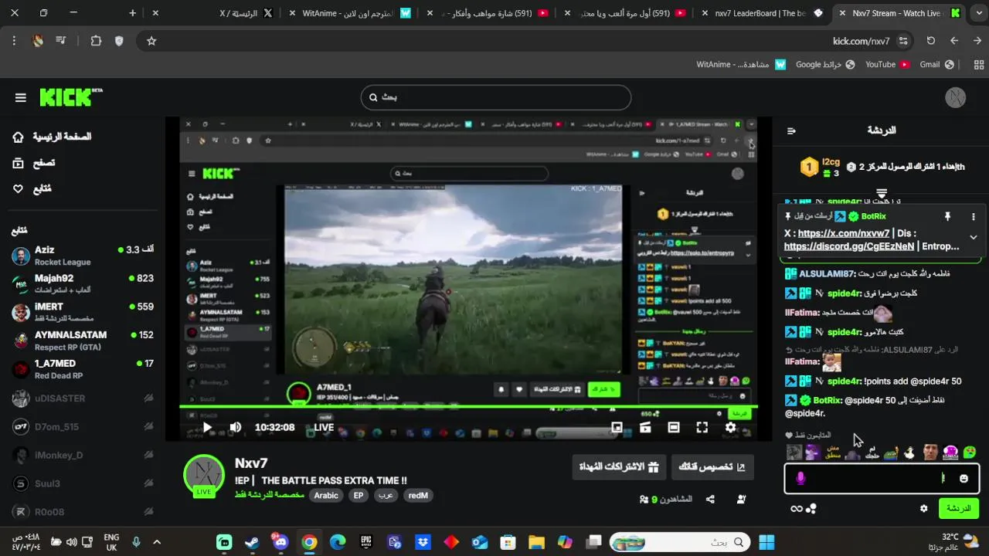
Task: Open the الصفحة الرئيسية home page
Action: tap(53, 137)
